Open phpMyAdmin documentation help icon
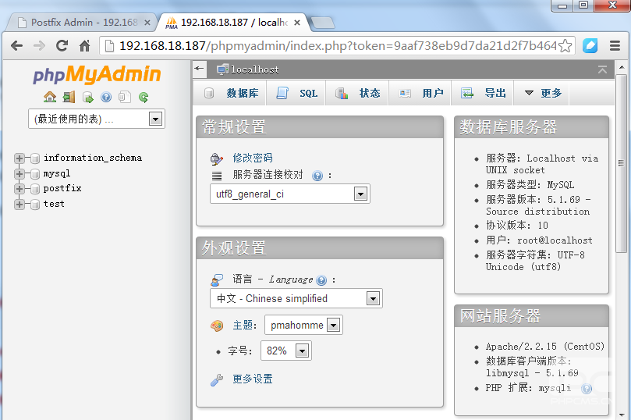 tap(106, 97)
